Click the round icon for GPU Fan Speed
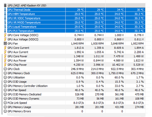The height and width of the screenshot is (117, 152). [x=5, y=90]
